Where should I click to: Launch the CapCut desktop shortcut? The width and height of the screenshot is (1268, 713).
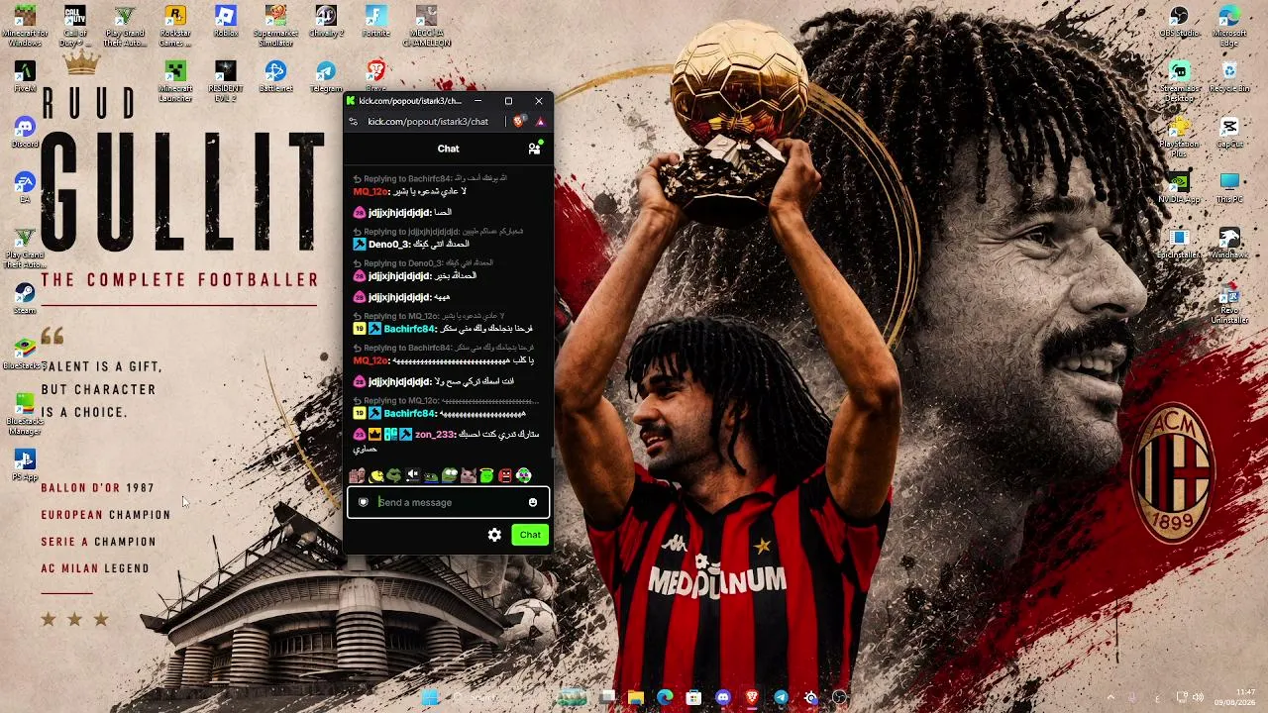pyautogui.click(x=1229, y=132)
